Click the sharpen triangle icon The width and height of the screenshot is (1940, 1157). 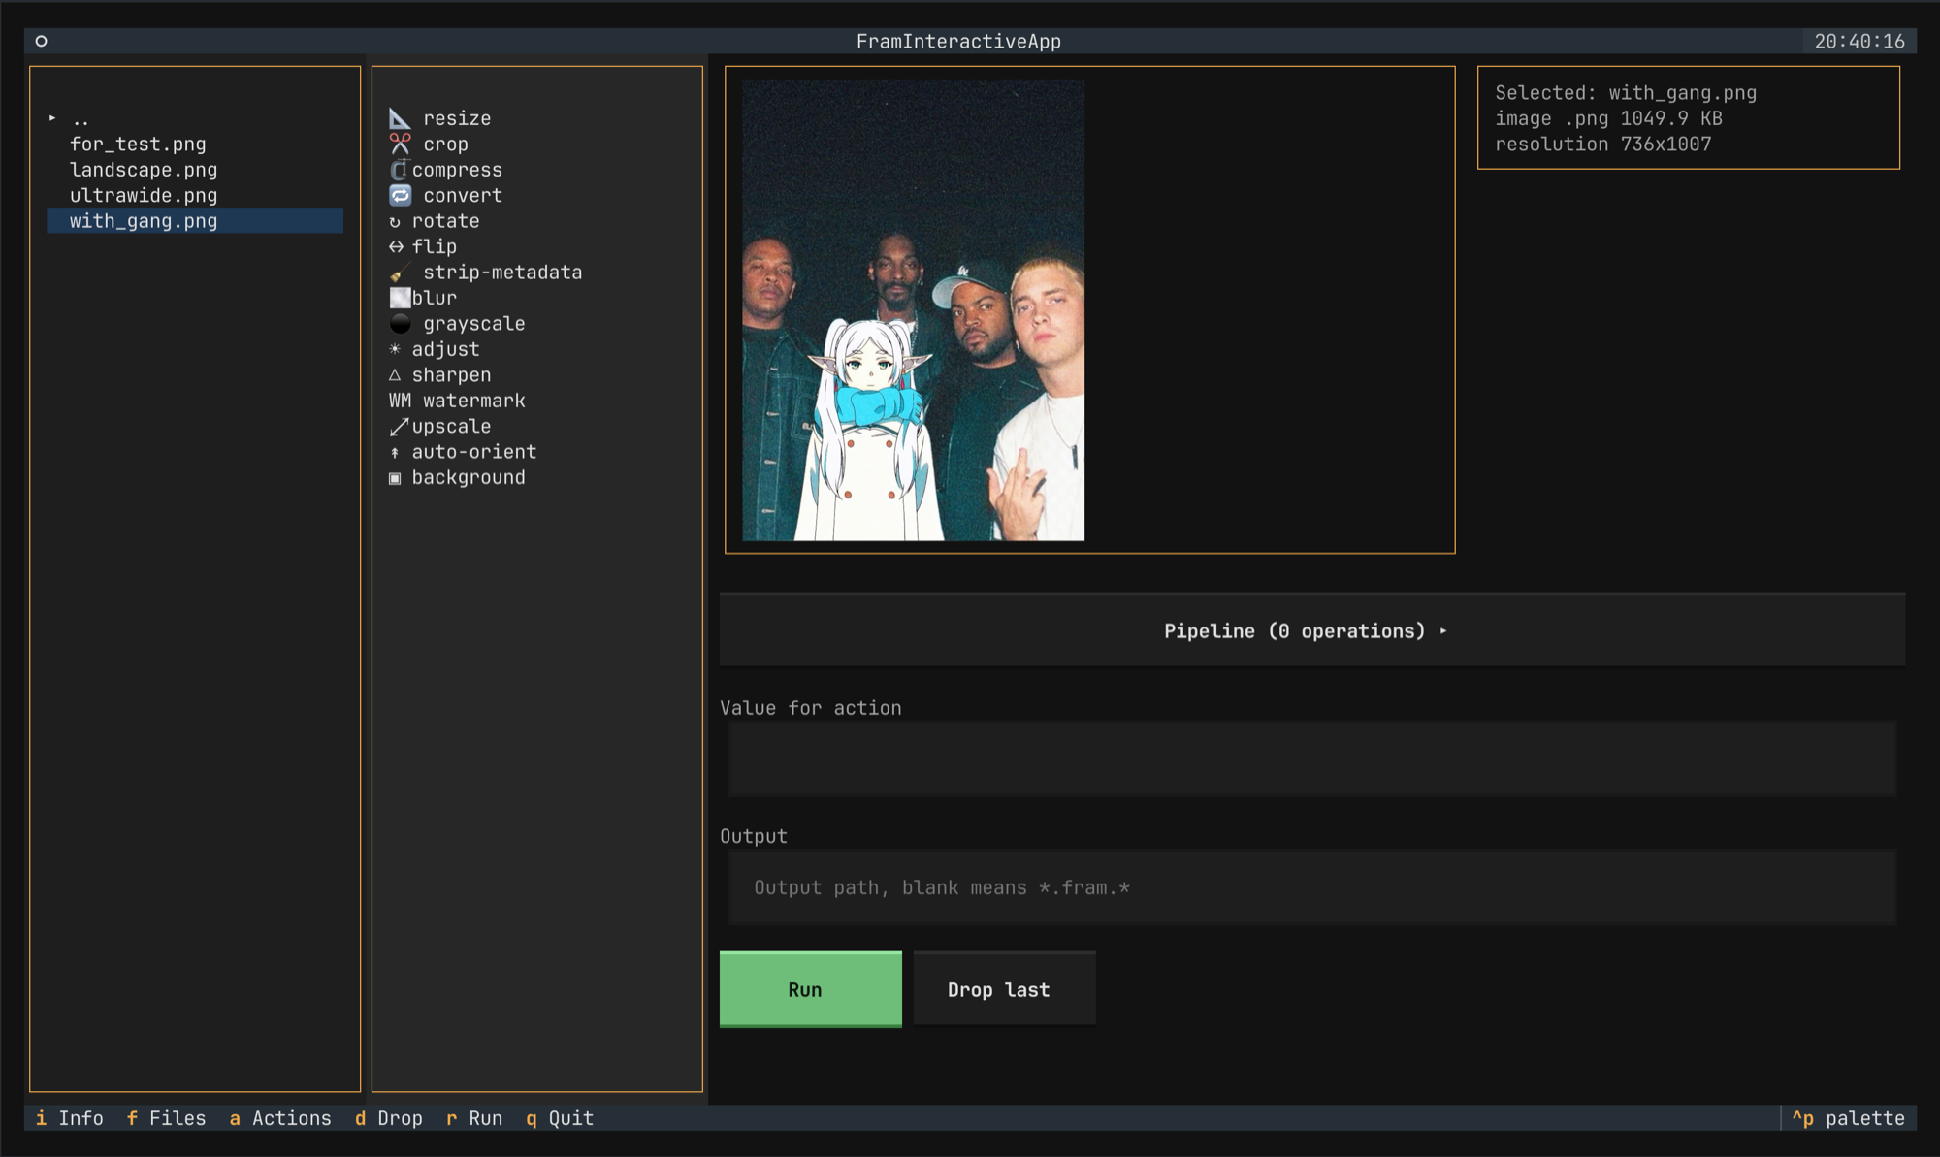pos(395,374)
